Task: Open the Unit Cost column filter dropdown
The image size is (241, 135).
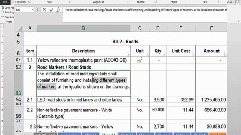Action: click(194, 54)
